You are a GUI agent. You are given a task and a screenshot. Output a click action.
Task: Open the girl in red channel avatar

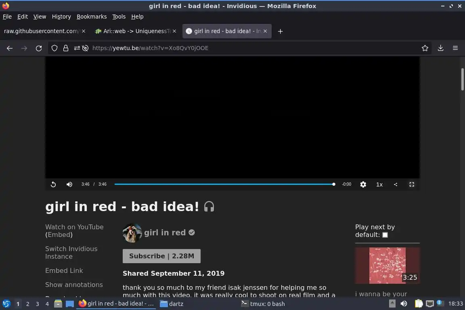[132, 233]
